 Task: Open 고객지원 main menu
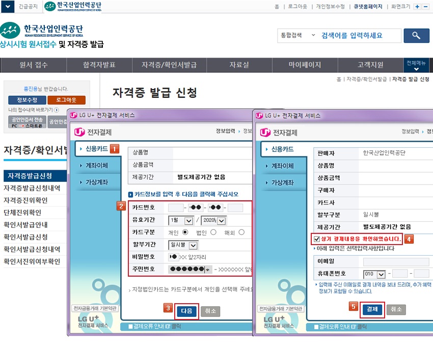(x=370, y=65)
